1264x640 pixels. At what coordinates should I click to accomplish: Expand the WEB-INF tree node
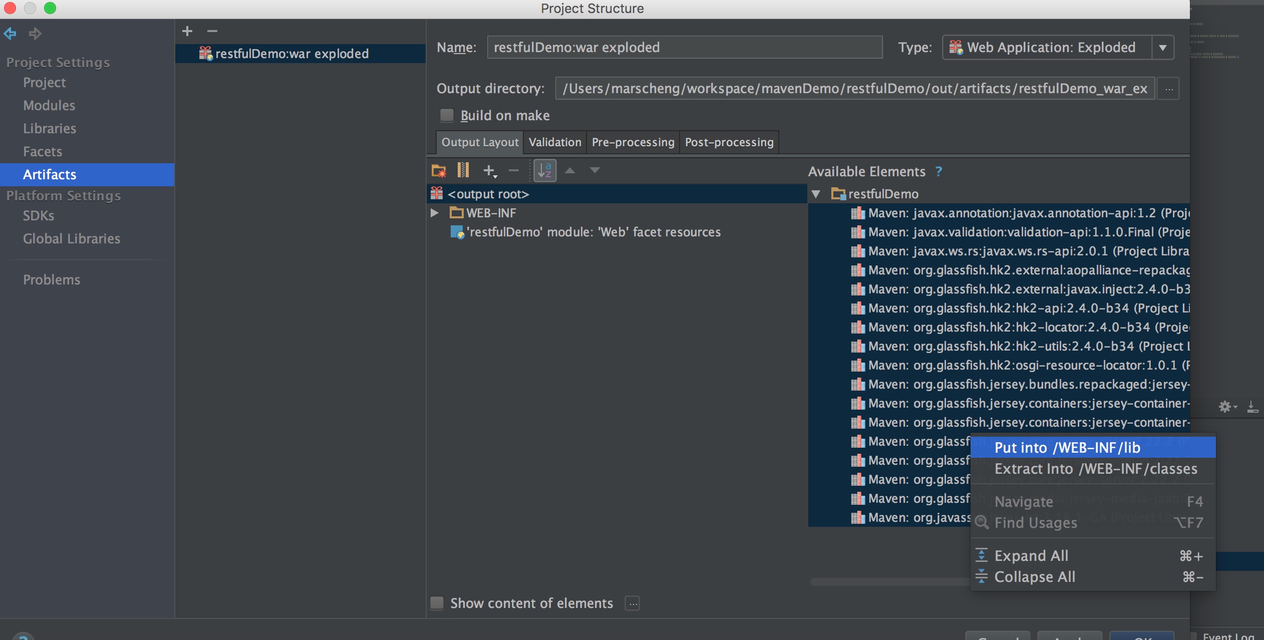tap(435, 213)
